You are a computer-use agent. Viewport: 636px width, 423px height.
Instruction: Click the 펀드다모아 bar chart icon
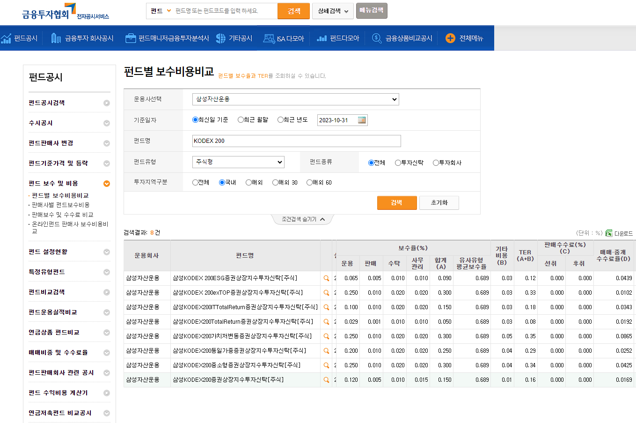pos(322,38)
